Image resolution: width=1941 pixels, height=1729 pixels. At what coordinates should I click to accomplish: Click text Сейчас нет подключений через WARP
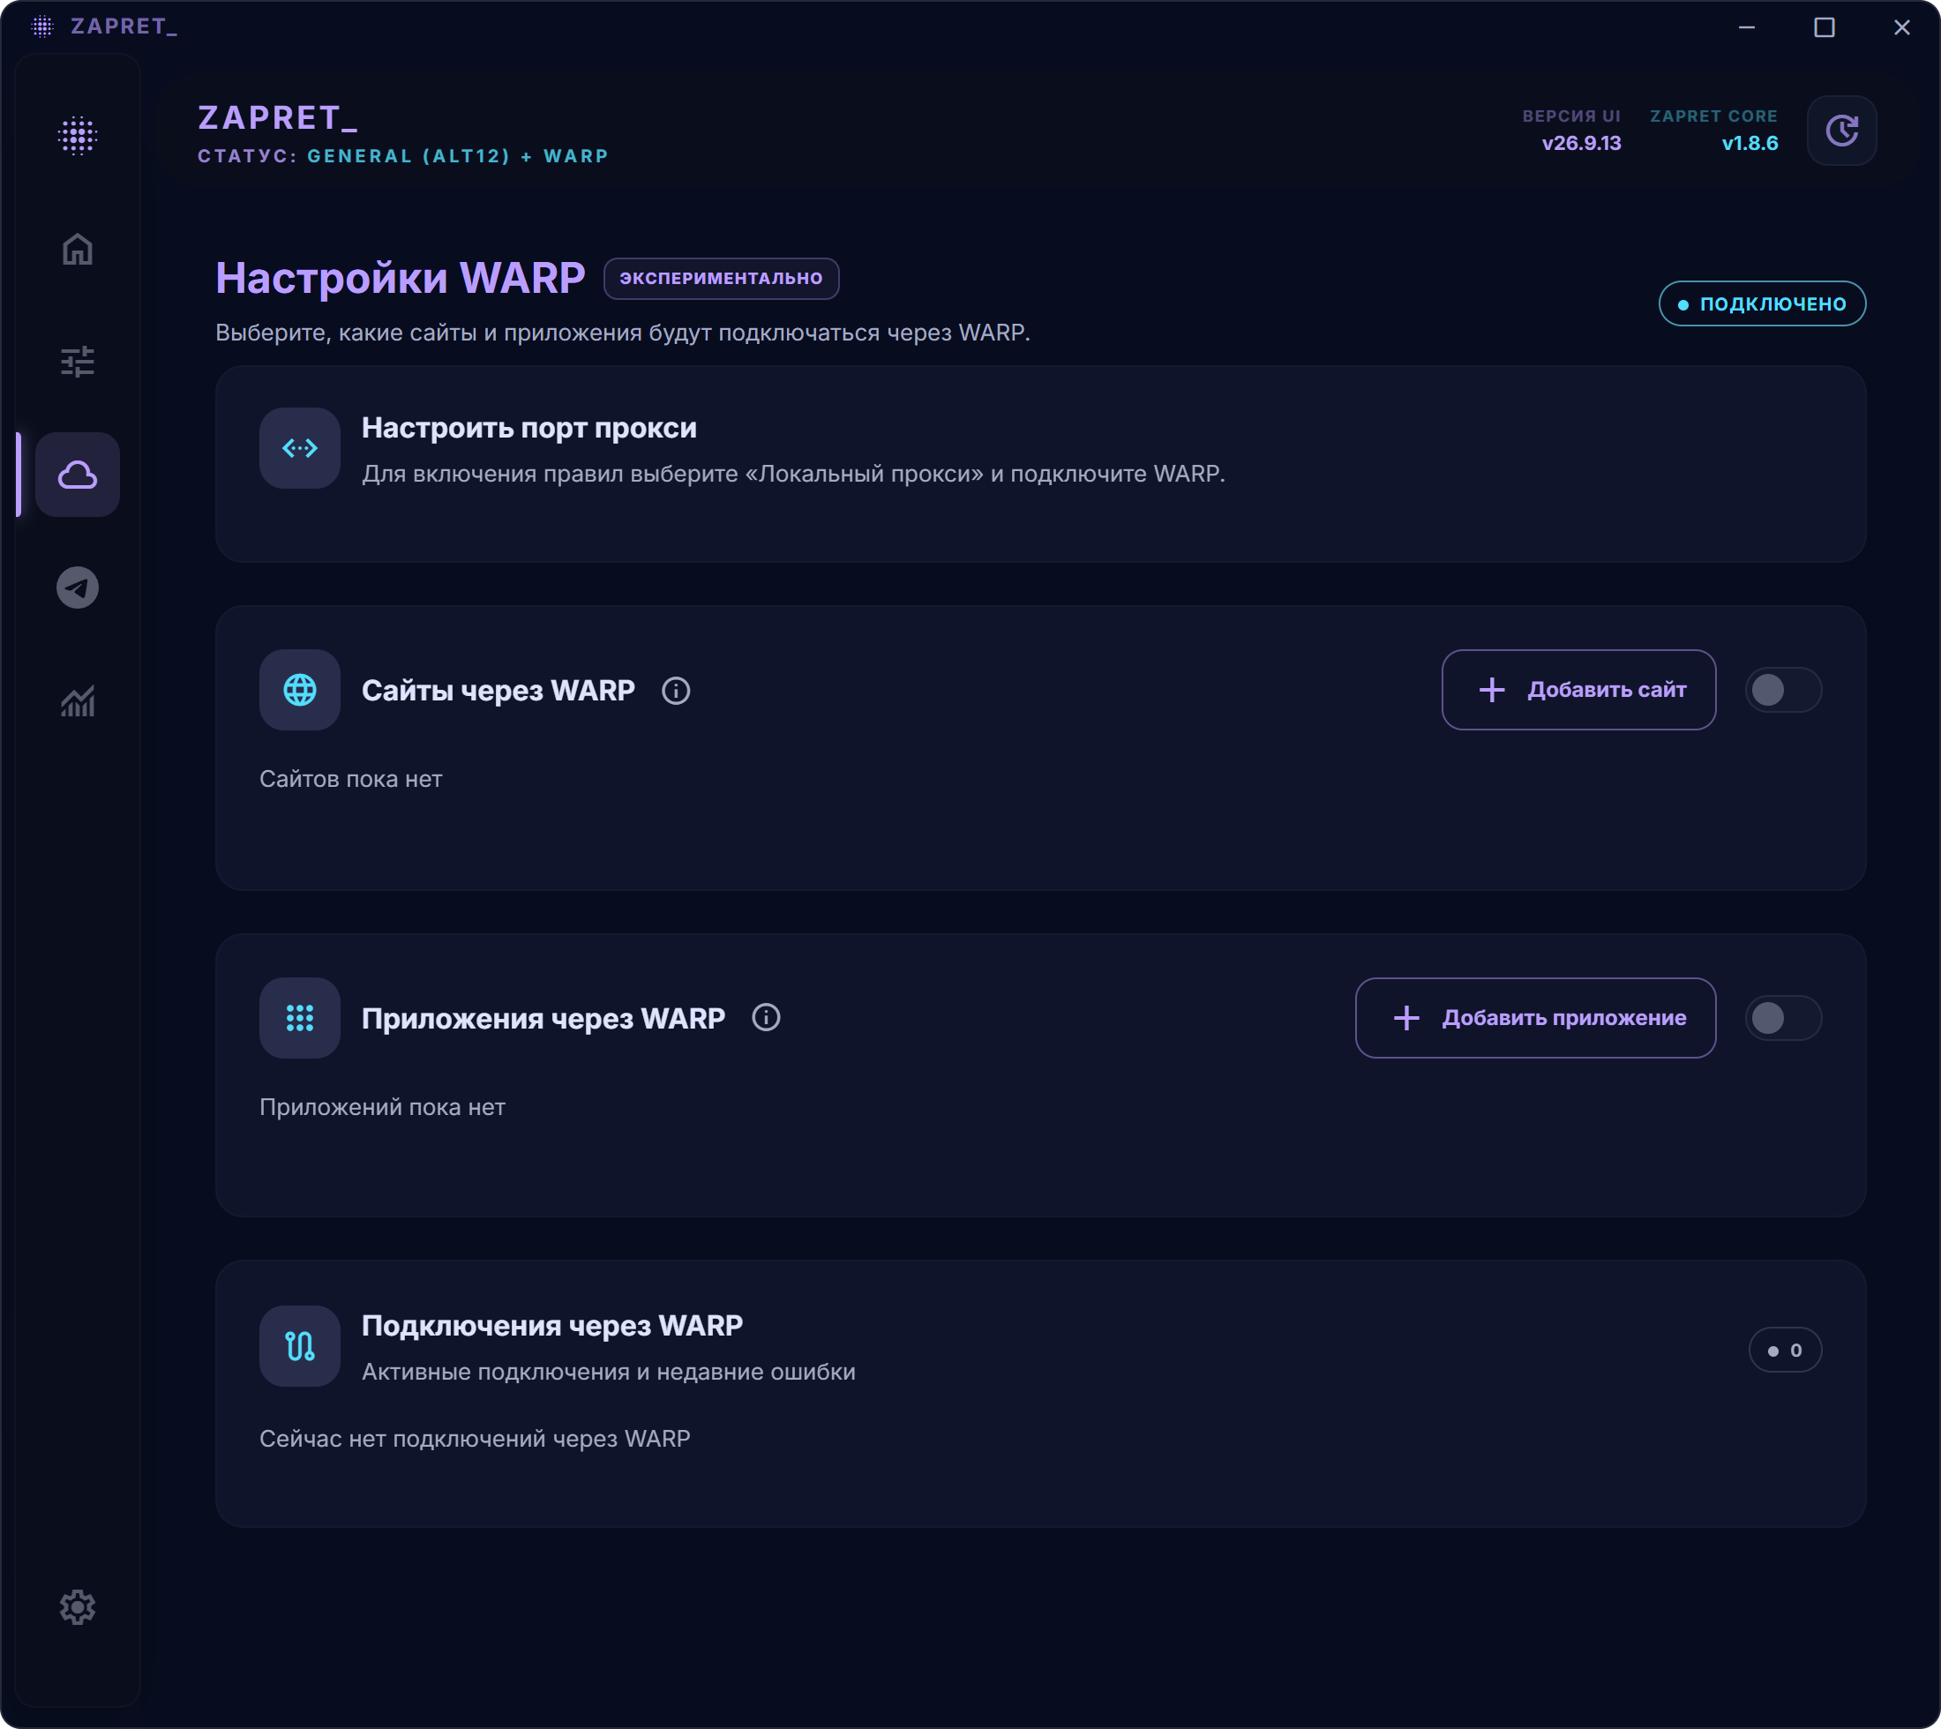(x=474, y=1438)
